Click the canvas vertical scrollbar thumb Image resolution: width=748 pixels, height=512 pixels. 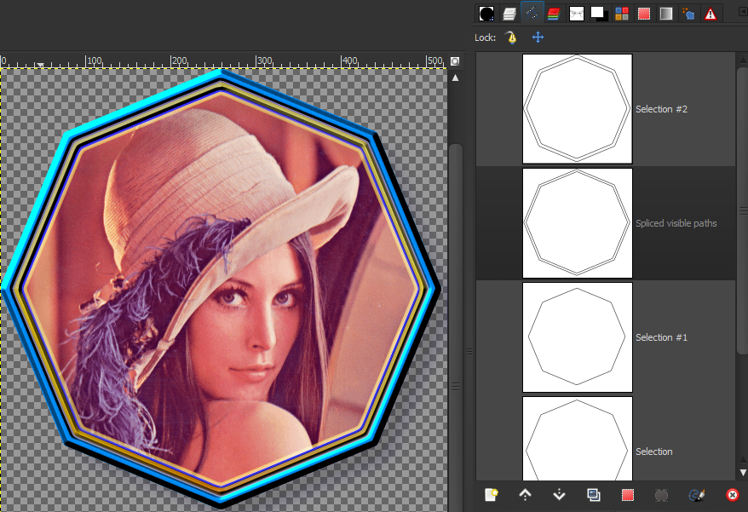pyautogui.click(x=456, y=327)
